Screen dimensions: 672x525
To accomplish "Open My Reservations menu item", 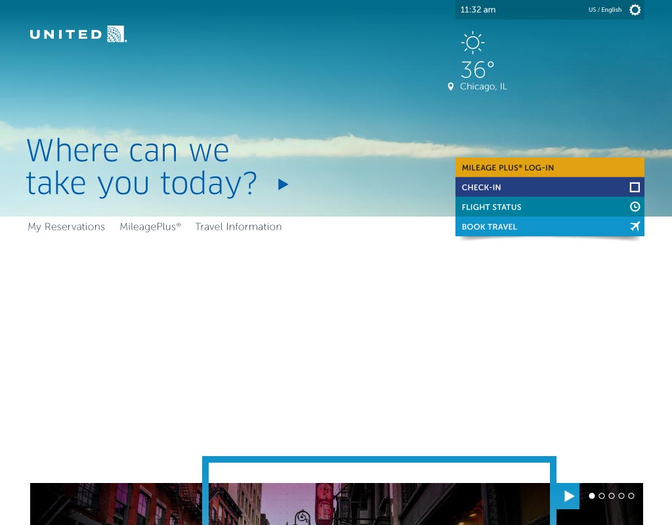I will pos(66,226).
